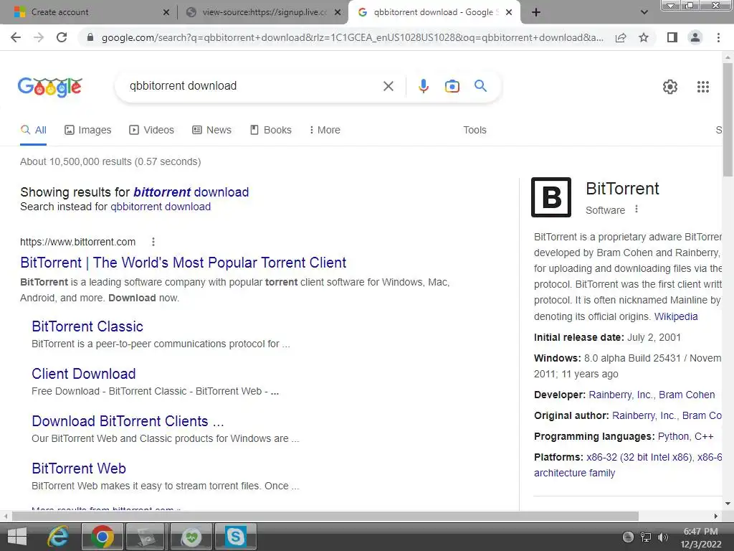Open the Python programming language link
The height and width of the screenshot is (551, 734).
(x=673, y=437)
